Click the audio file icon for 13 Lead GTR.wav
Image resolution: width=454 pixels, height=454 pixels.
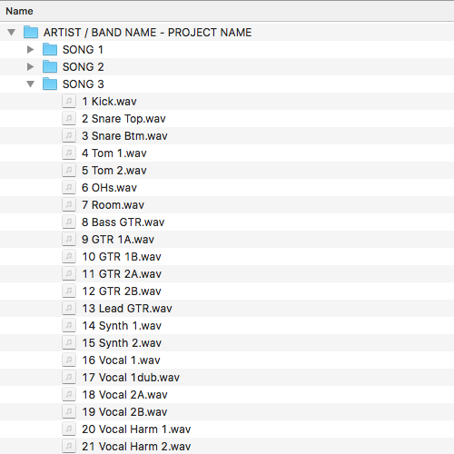[69, 308]
